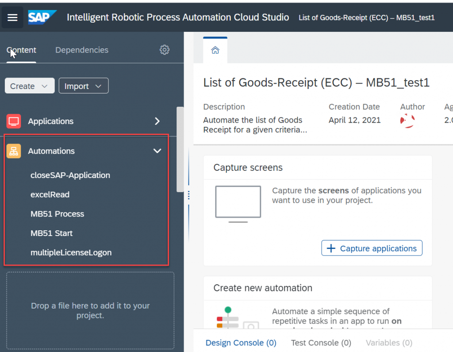Screen dimensions: 453x352
Task: Click the Capture screens card title
Action: (248, 167)
